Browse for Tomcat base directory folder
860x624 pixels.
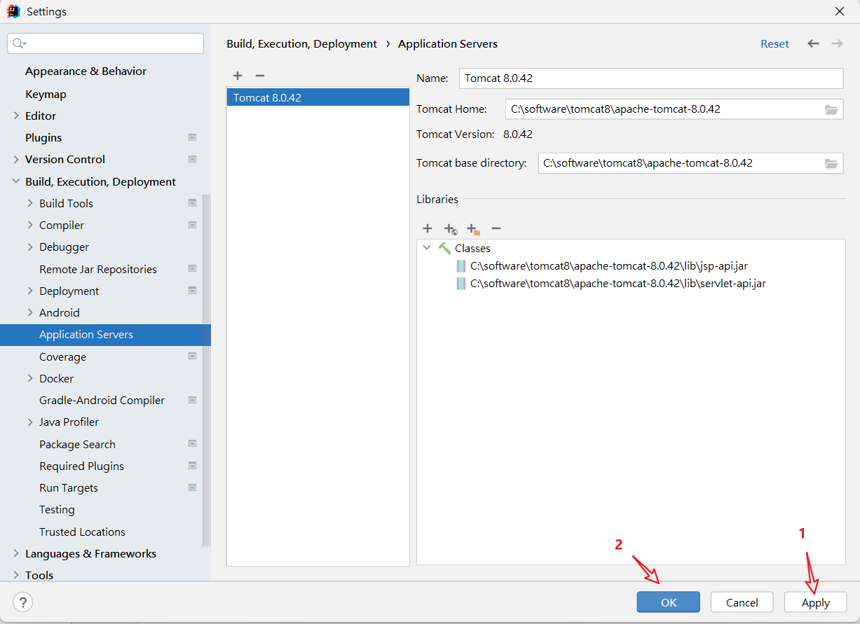coord(831,163)
